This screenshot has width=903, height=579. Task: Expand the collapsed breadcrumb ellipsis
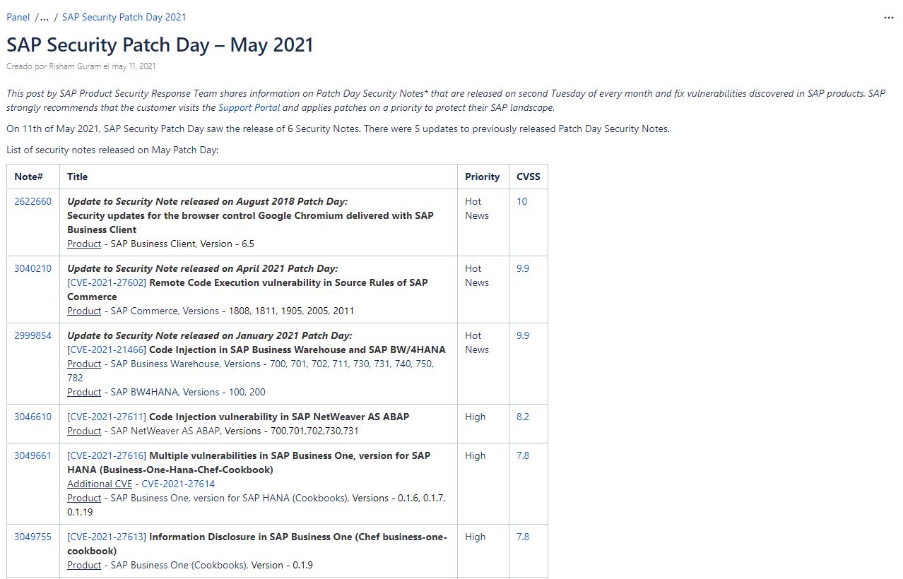(x=45, y=17)
